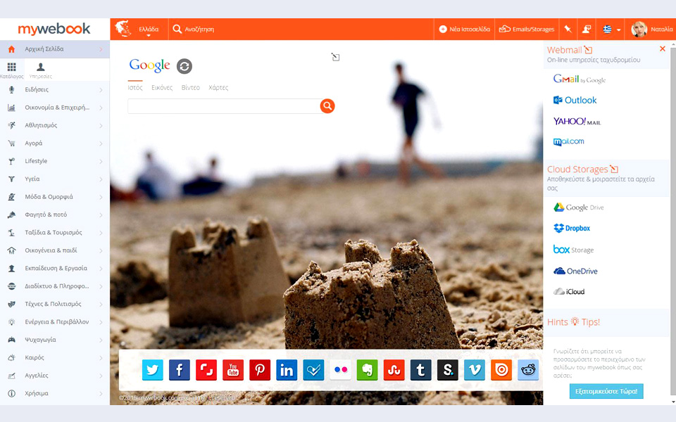Screen dimensions: 676x422
Task: Click the pin icon in top bar
Action: pyautogui.click(x=568, y=30)
